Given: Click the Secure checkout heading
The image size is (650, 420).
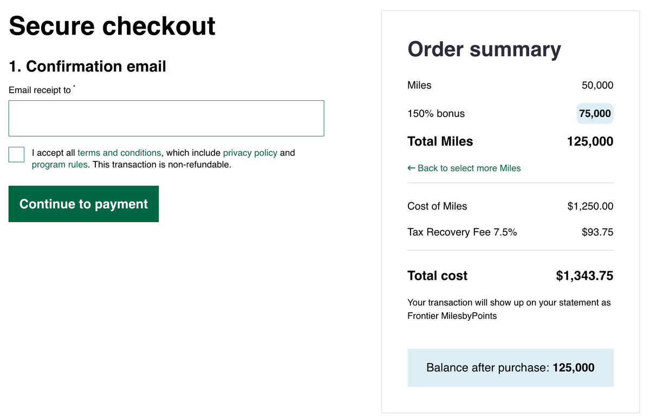Looking at the screenshot, I should (111, 25).
